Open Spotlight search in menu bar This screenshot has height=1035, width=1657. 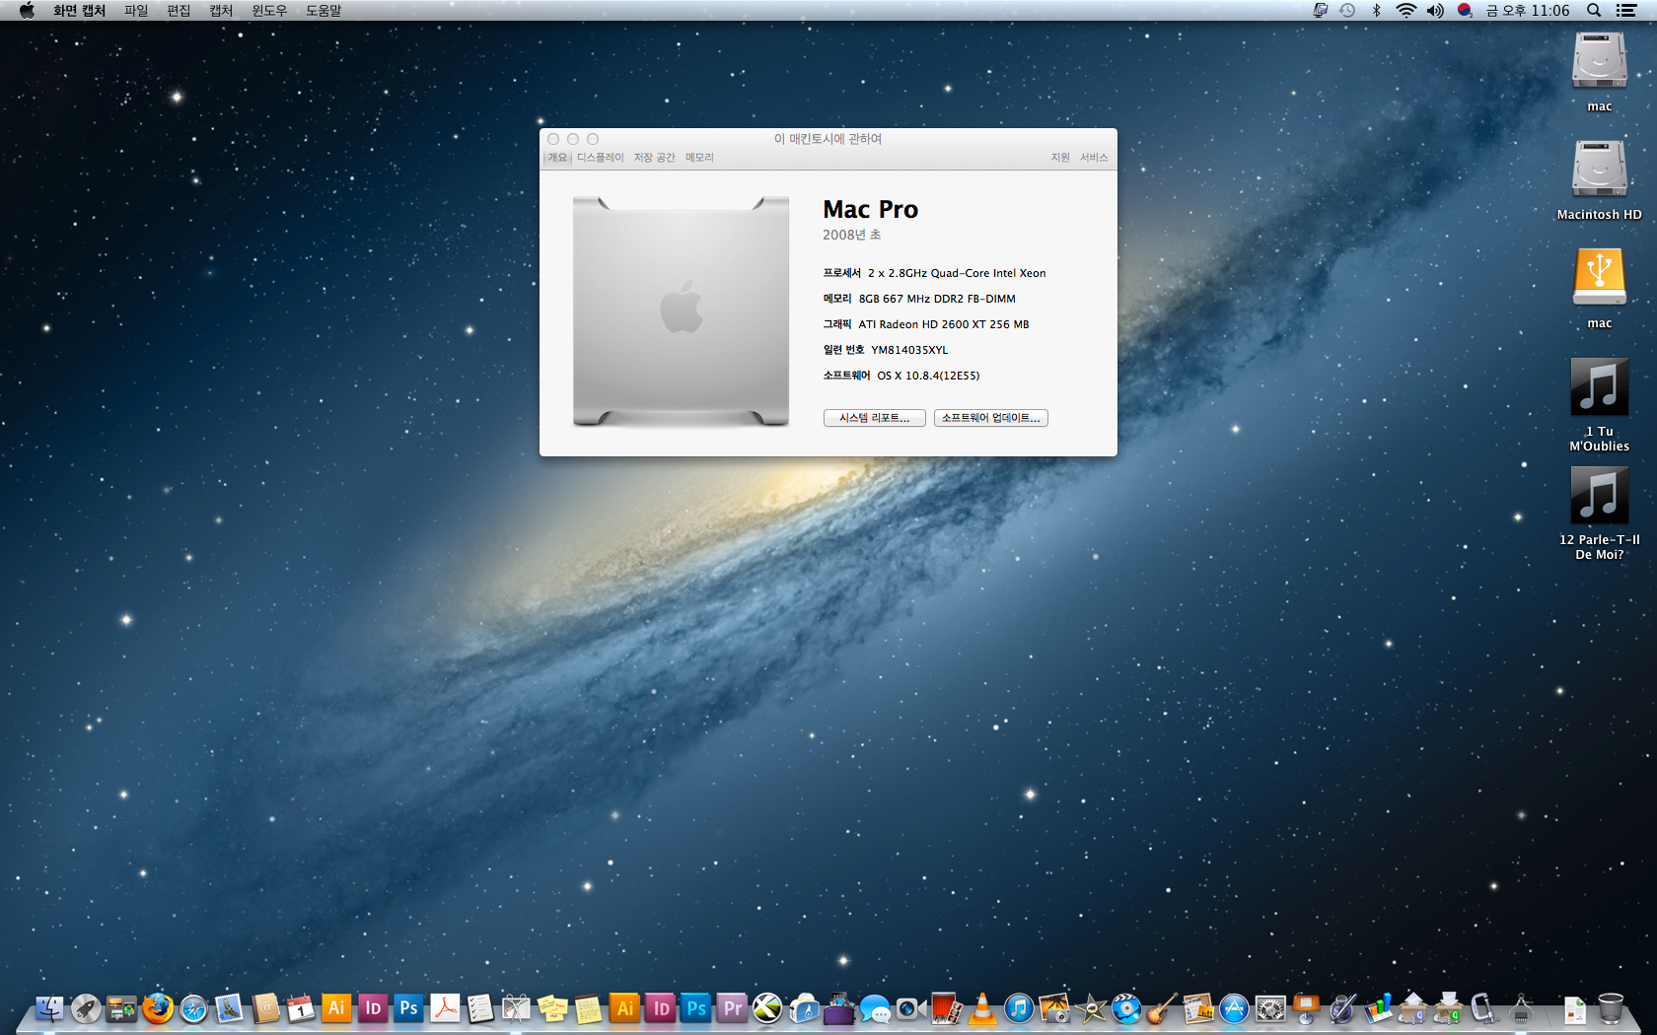[x=1593, y=10]
